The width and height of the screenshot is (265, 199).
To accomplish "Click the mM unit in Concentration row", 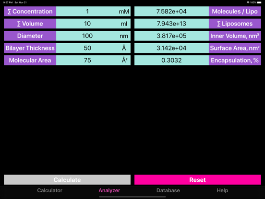I will pos(124,12).
